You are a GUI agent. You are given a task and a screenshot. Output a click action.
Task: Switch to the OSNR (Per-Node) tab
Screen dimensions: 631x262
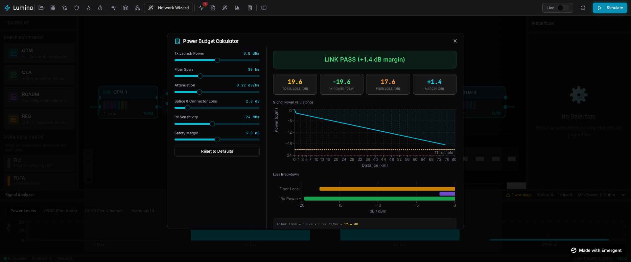click(x=60, y=211)
